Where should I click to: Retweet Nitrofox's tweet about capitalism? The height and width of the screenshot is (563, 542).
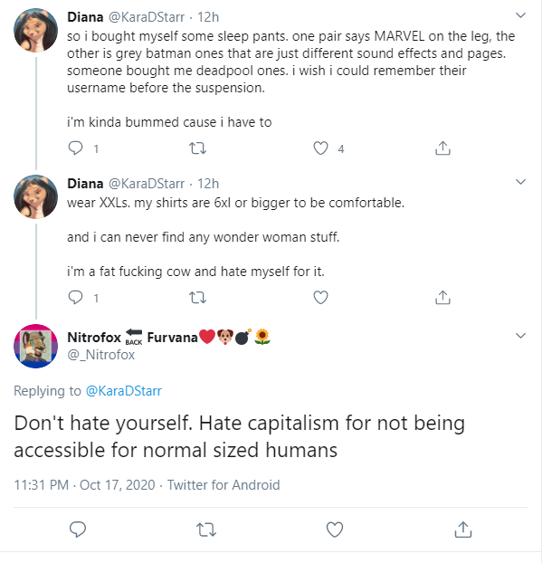(206, 530)
